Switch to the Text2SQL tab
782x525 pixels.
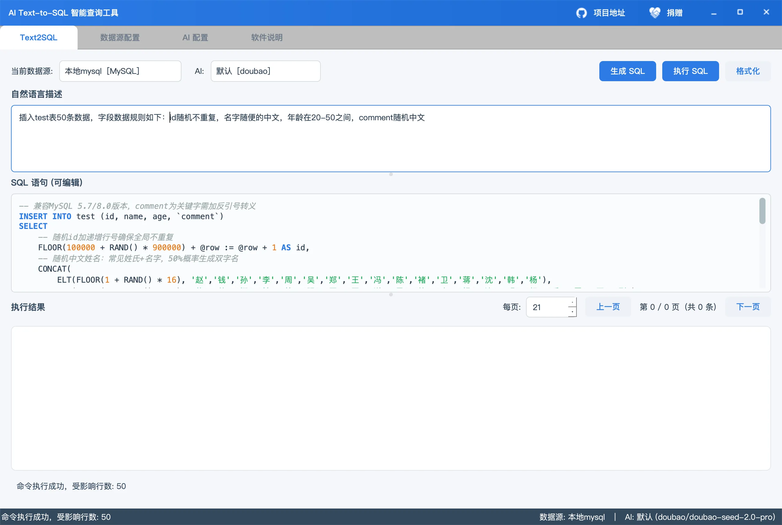point(38,38)
